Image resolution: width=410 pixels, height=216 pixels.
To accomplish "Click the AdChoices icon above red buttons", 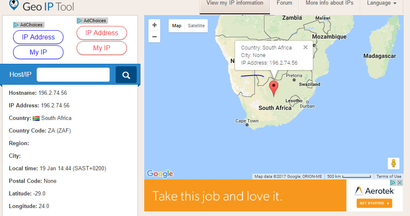I will [79, 21].
